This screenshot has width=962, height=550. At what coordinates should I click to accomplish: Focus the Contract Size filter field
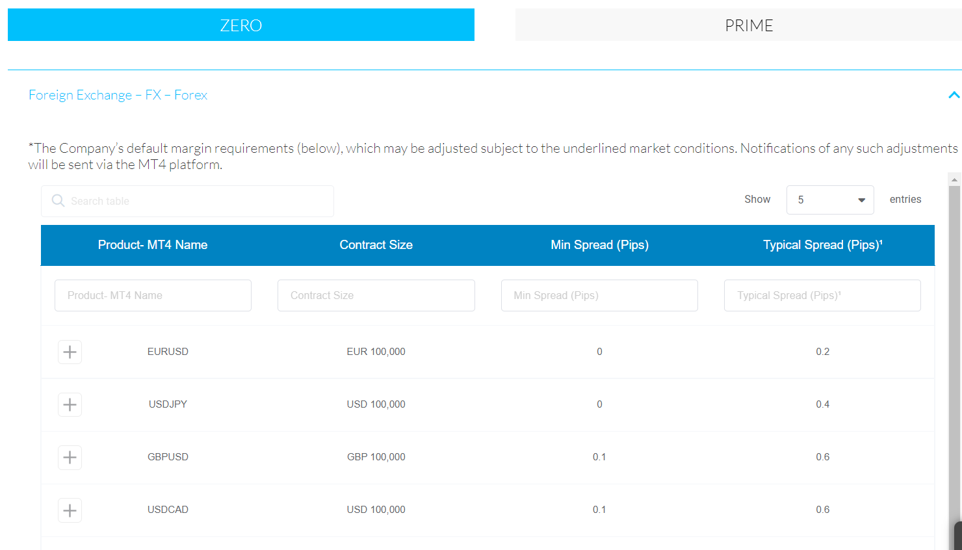(376, 295)
